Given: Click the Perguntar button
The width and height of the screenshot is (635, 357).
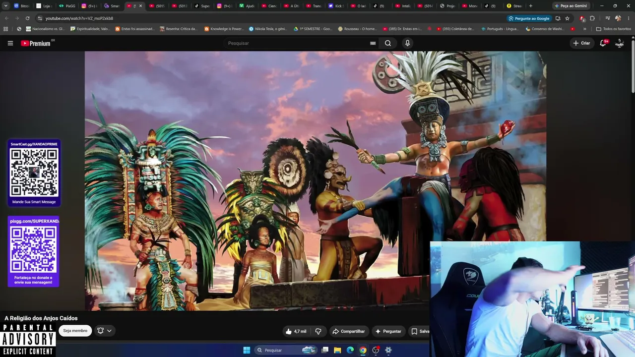Looking at the screenshot, I should tap(388, 331).
